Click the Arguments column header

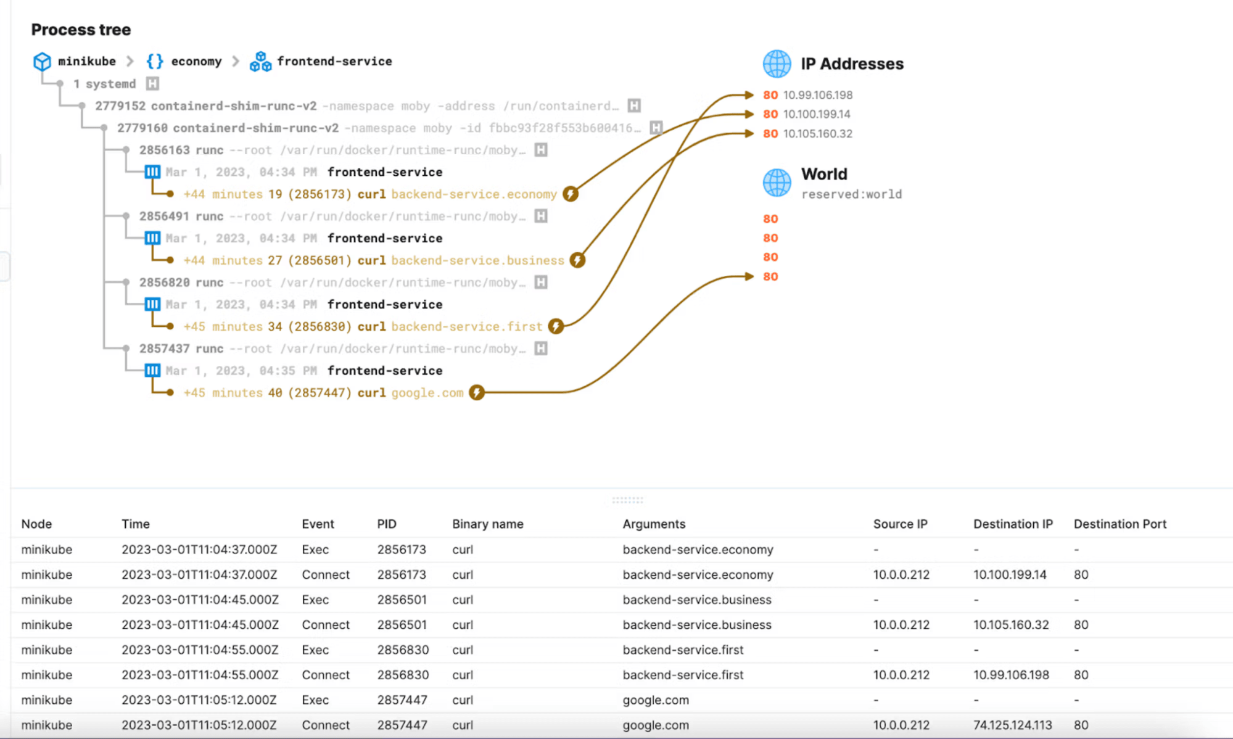pyautogui.click(x=654, y=524)
